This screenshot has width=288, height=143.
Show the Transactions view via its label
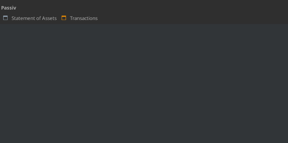click(x=84, y=18)
